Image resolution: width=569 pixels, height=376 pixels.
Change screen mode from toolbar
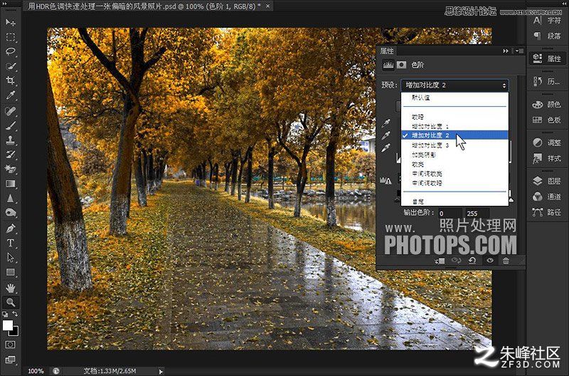[10, 360]
